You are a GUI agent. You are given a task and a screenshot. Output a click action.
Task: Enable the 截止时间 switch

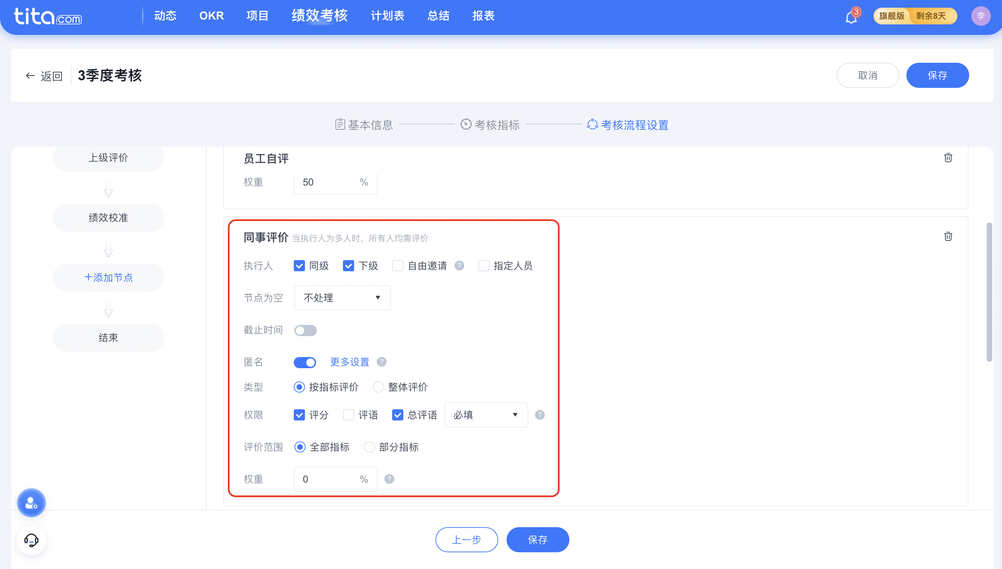tap(305, 331)
